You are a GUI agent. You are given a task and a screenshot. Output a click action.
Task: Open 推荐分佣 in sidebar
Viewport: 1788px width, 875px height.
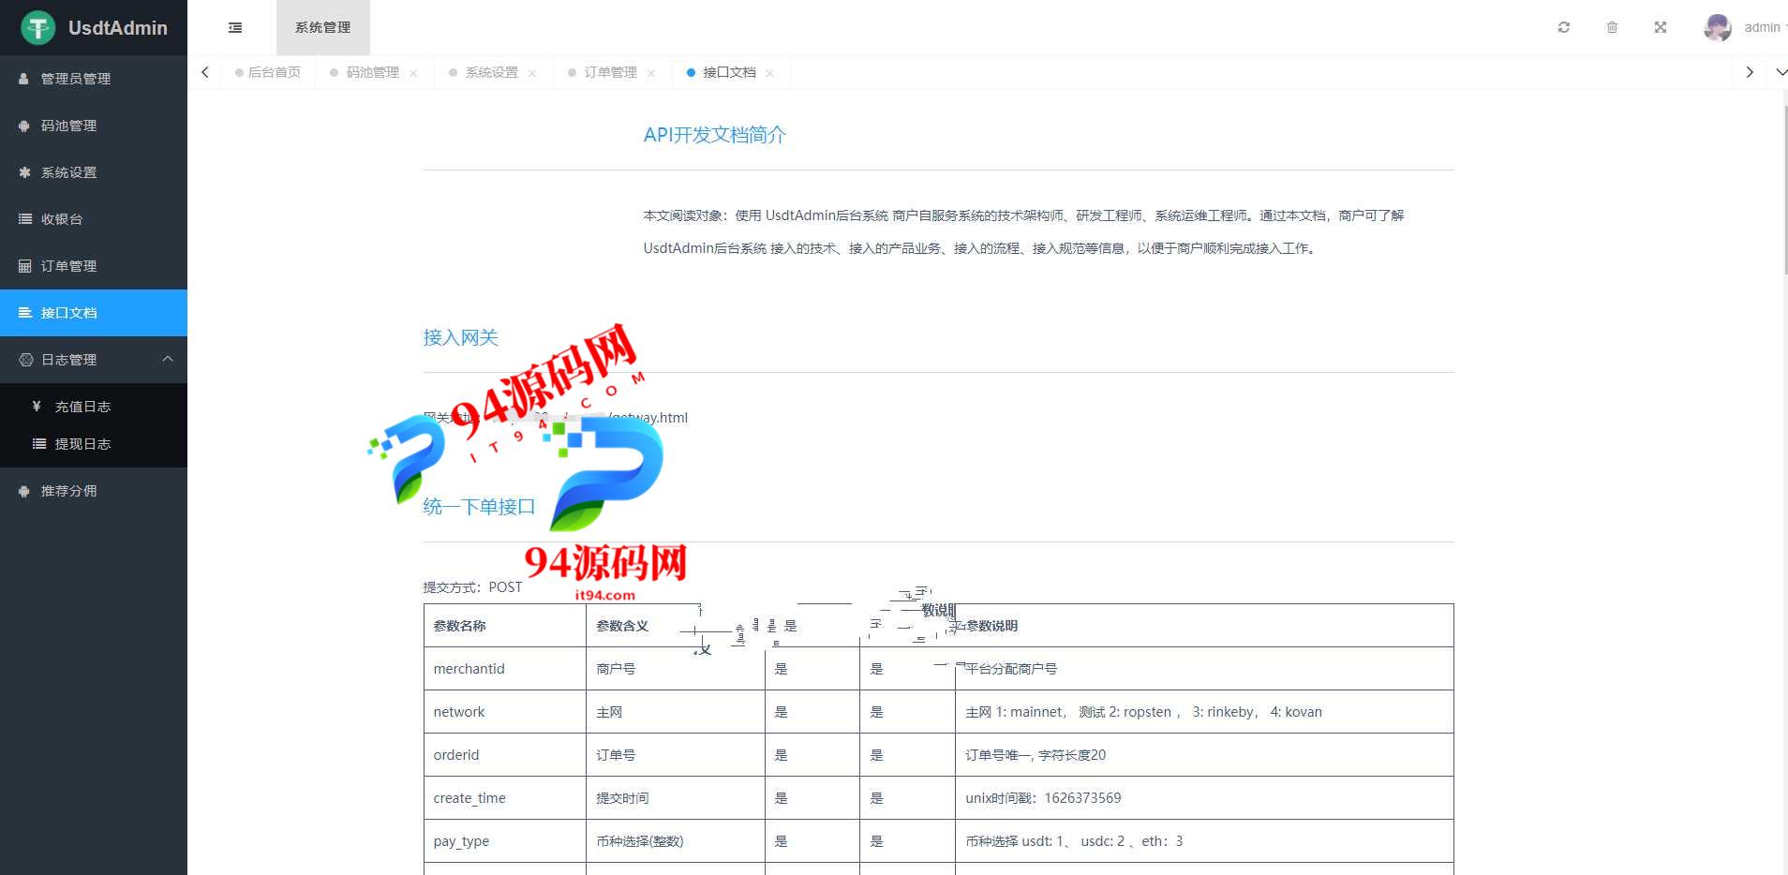pyautogui.click(x=94, y=491)
